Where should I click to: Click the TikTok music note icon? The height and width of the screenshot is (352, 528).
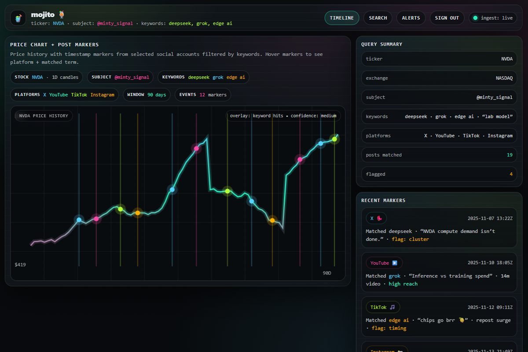[x=392, y=307]
